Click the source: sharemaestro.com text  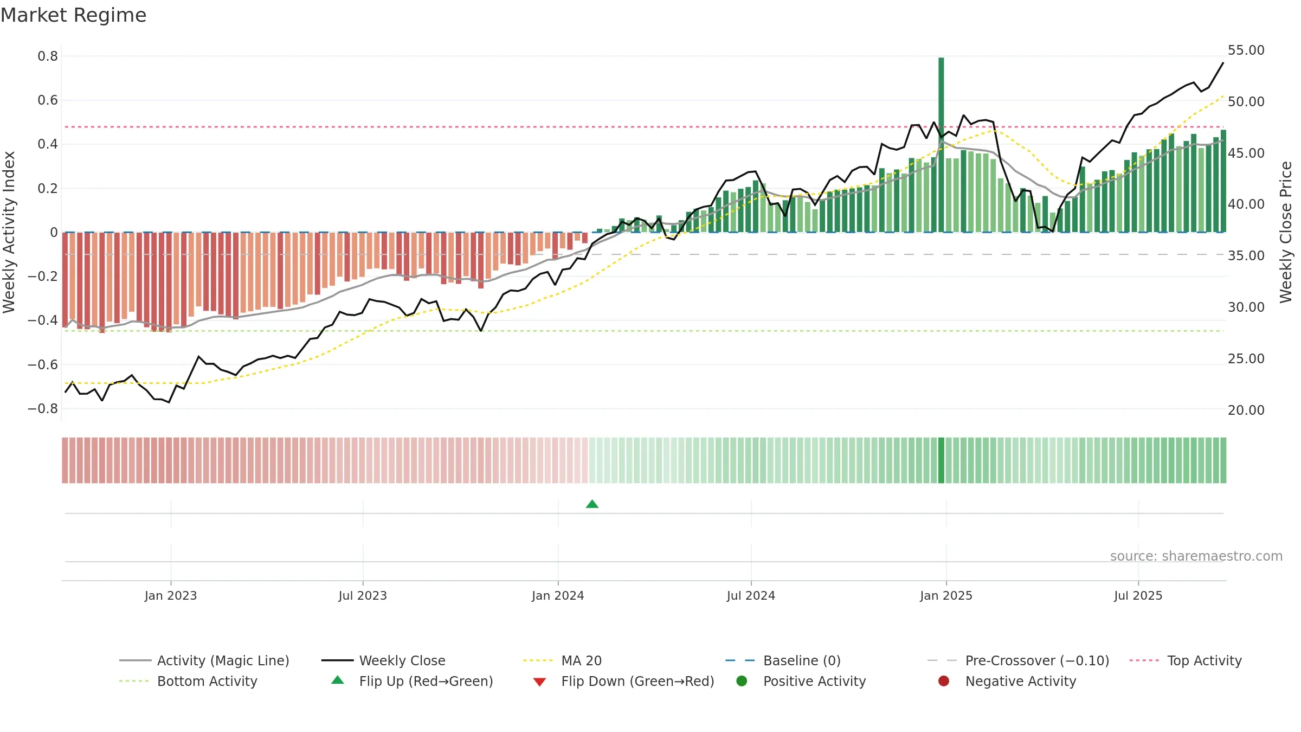(x=1196, y=556)
